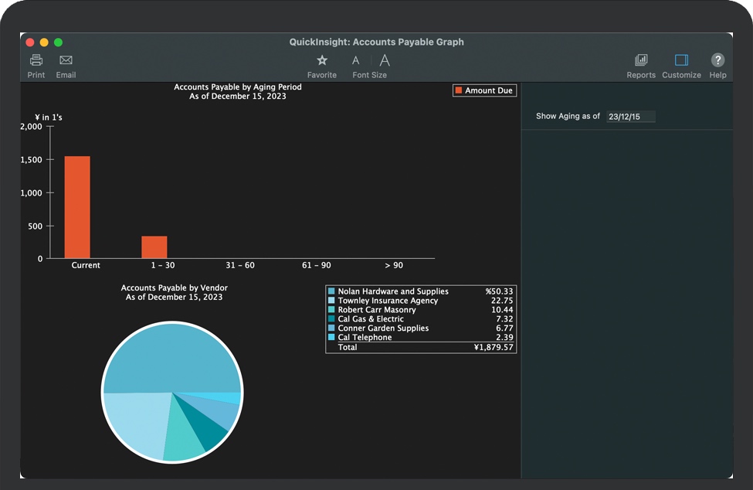Increase font size with large A
Image resolution: width=753 pixels, height=490 pixels.
point(385,60)
